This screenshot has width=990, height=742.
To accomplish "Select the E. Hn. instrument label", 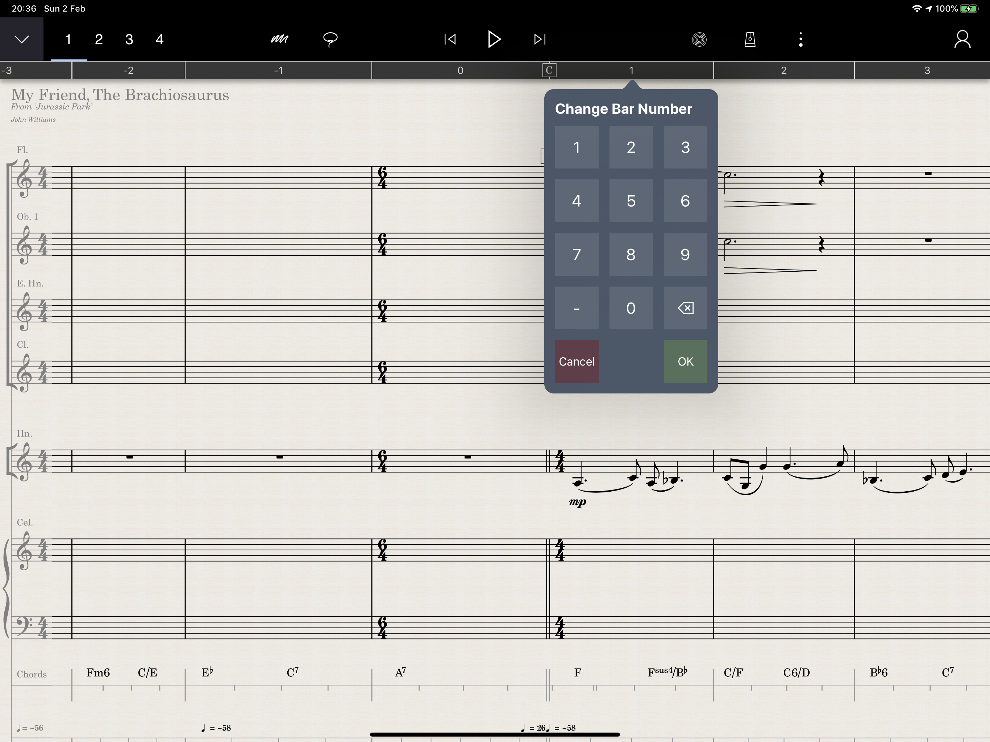I will [30, 283].
